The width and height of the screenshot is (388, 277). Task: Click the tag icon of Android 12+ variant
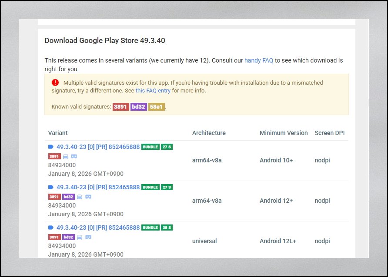point(51,187)
